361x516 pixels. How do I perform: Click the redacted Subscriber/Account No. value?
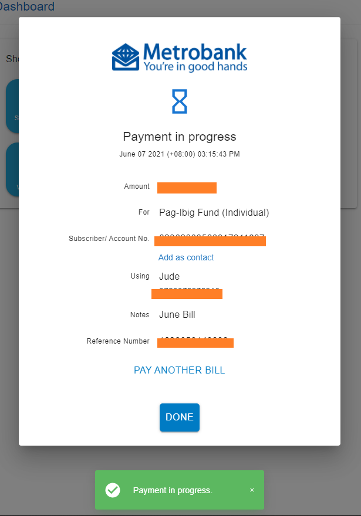tap(210, 240)
